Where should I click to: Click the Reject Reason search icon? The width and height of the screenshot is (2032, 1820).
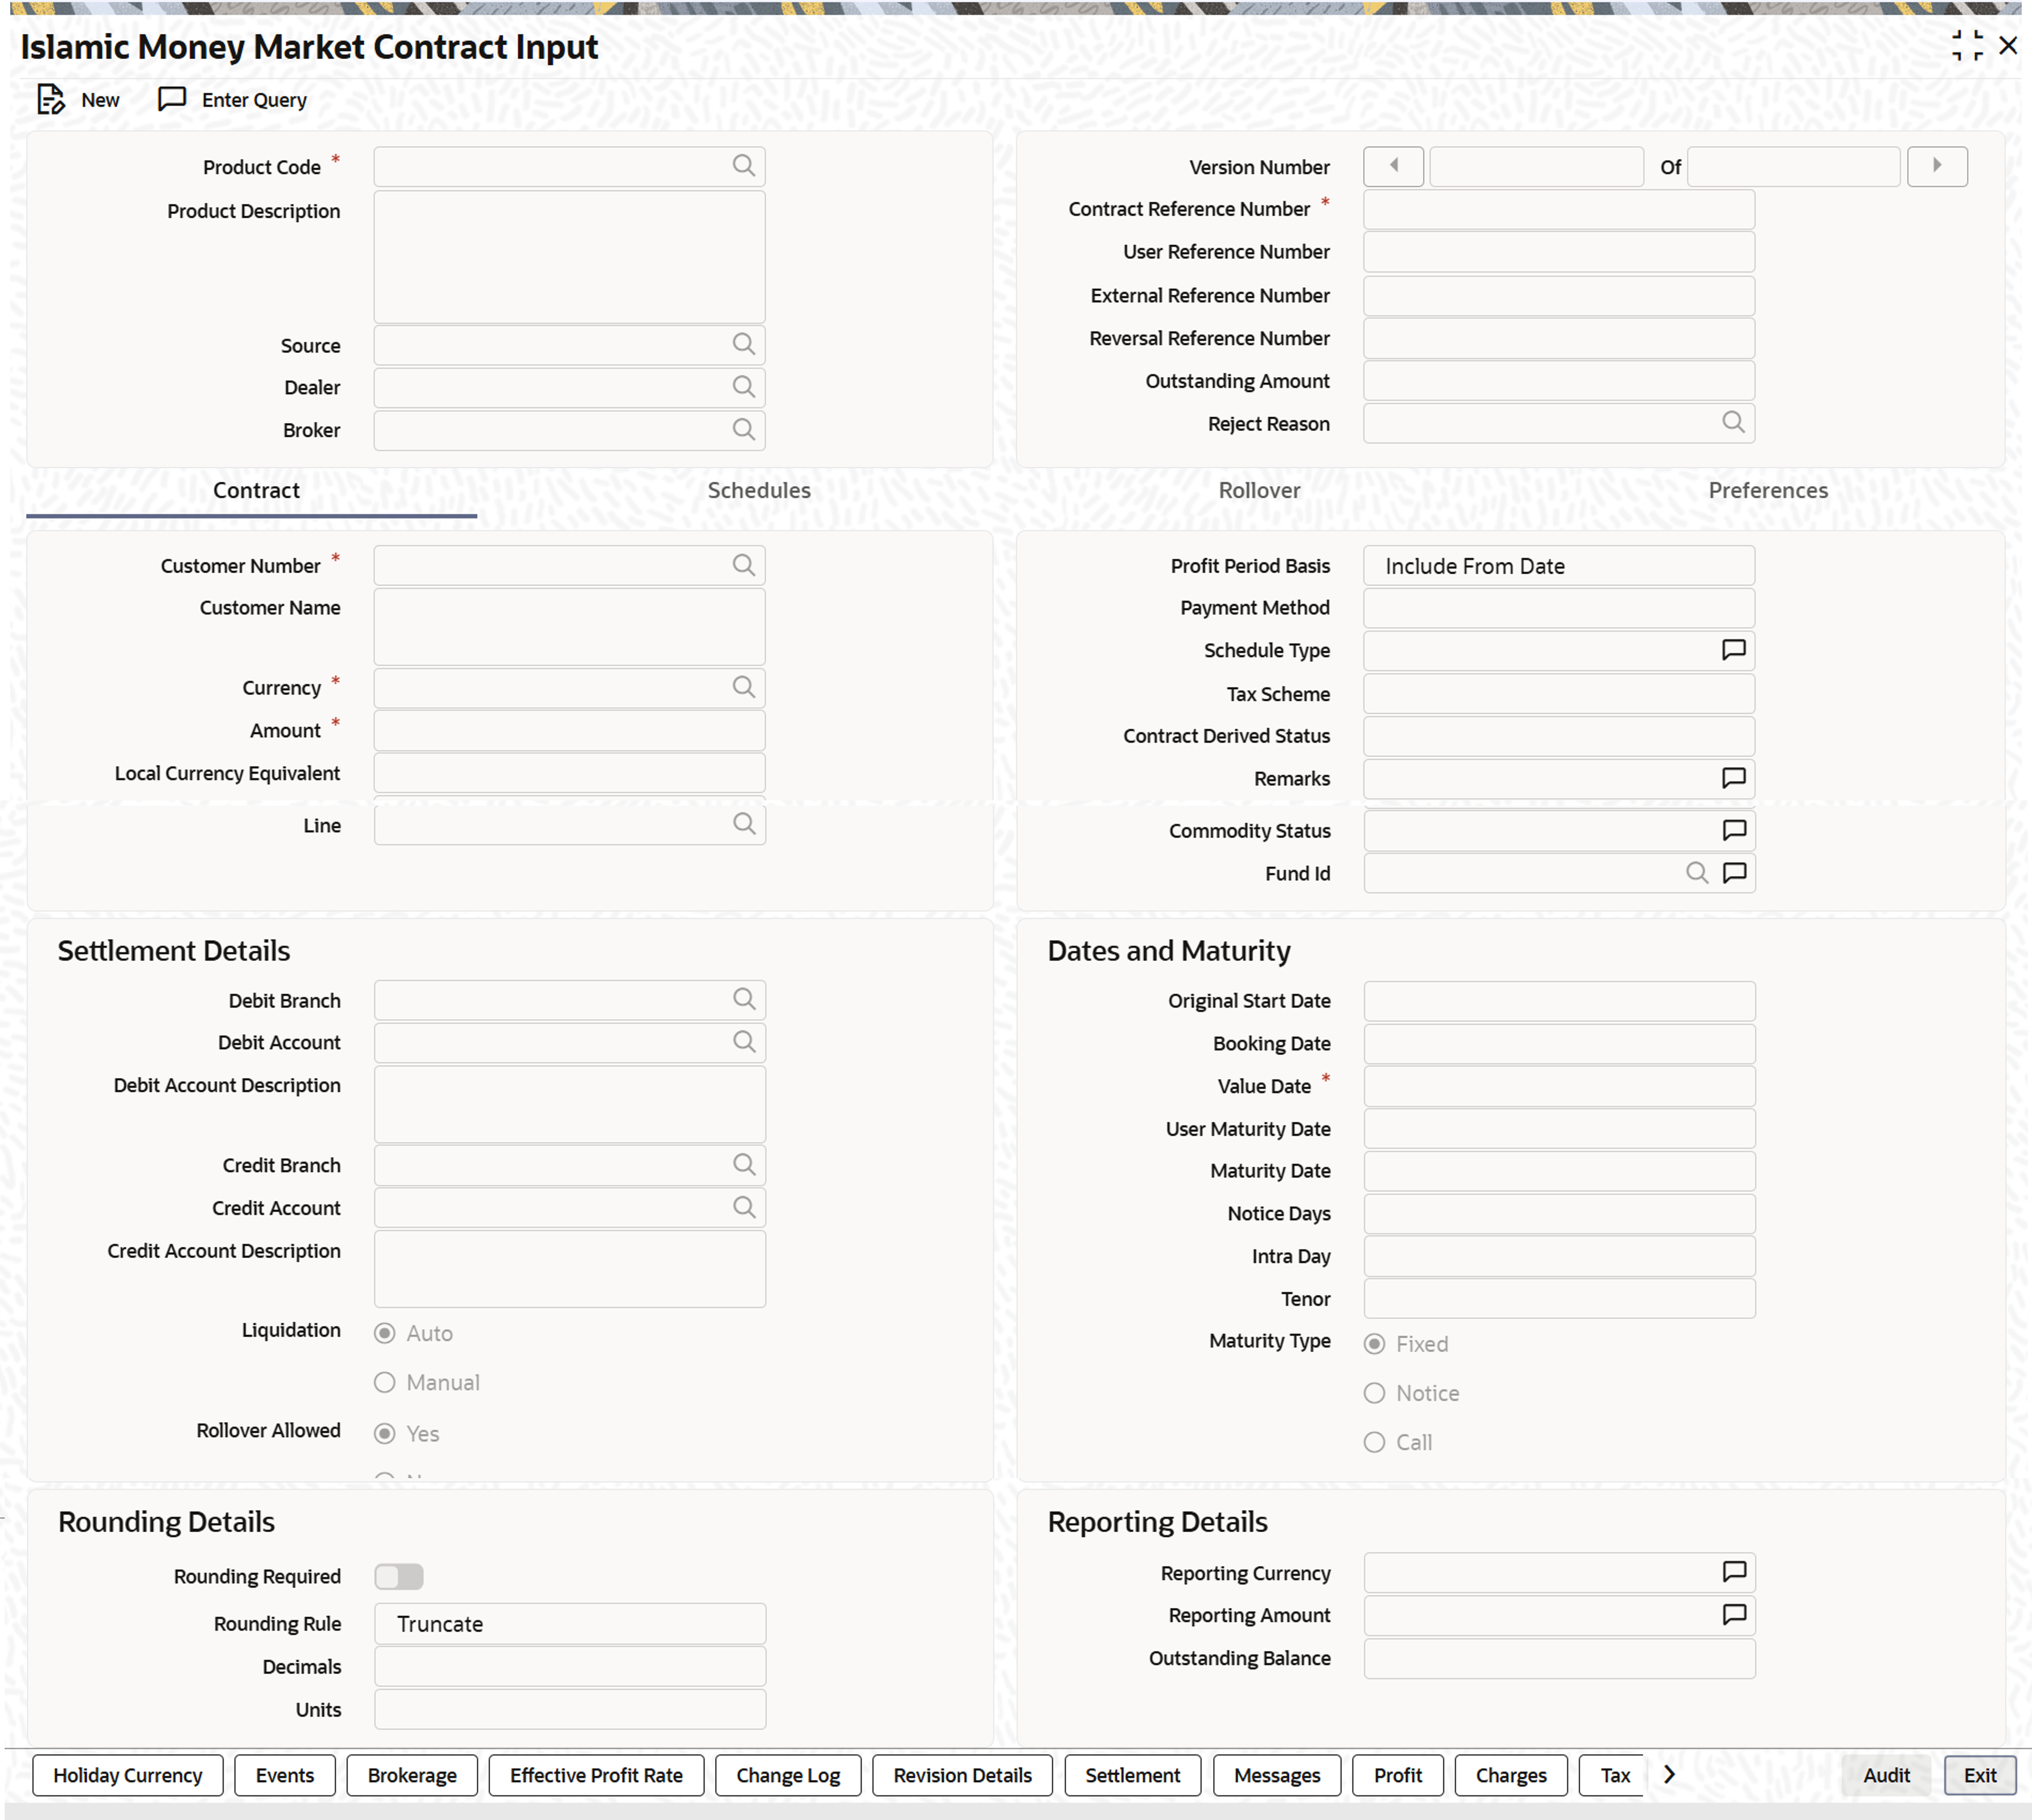point(1733,423)
